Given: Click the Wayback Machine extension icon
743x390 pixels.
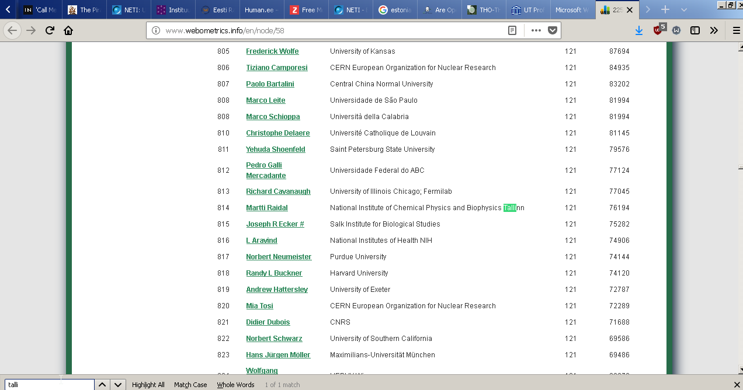Looking at the screenshot, I should 676,30.
